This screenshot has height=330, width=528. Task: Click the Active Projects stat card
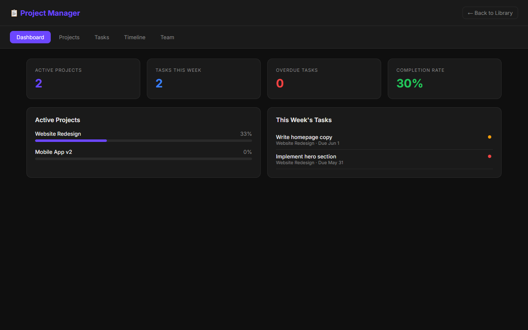(x=83, y=79)
